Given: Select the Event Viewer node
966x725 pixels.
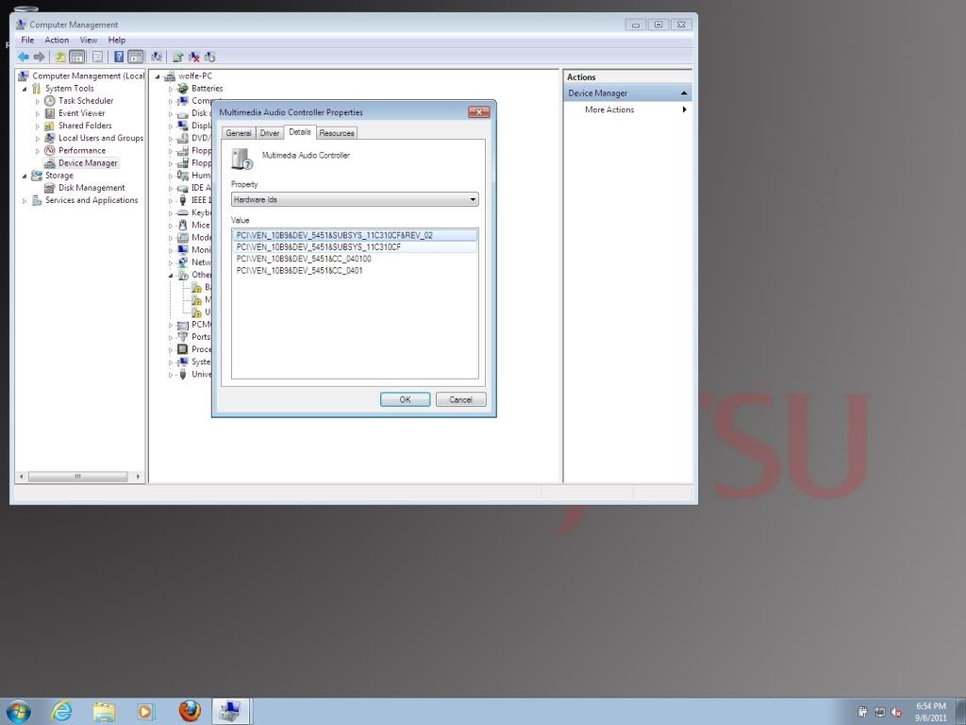Looking at the screenshot, I should point(81,113).
